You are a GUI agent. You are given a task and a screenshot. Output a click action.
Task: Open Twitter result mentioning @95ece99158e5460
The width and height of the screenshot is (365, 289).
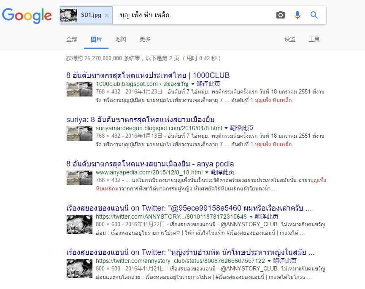click(x=189, y=208)
